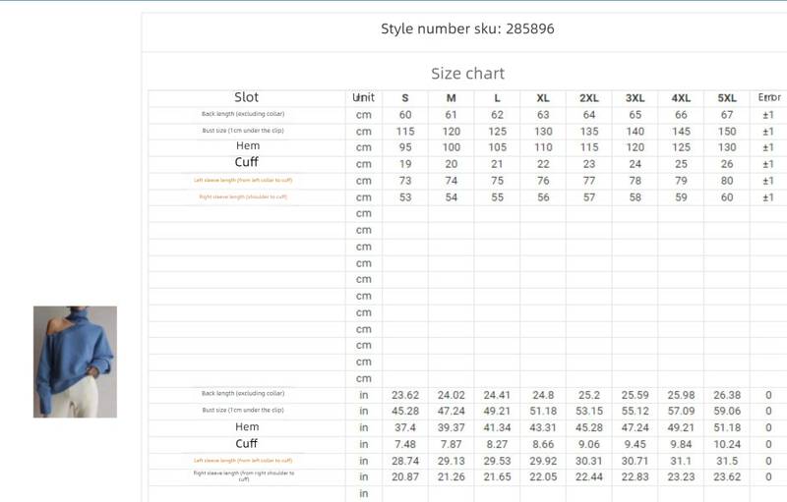Click the Style number sku: 285896 heading

point(467,28)
